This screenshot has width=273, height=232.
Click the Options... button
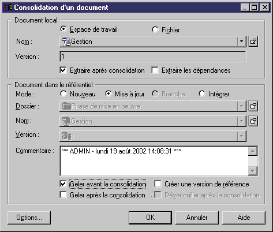pyautogui.click(x=29, y=218)
